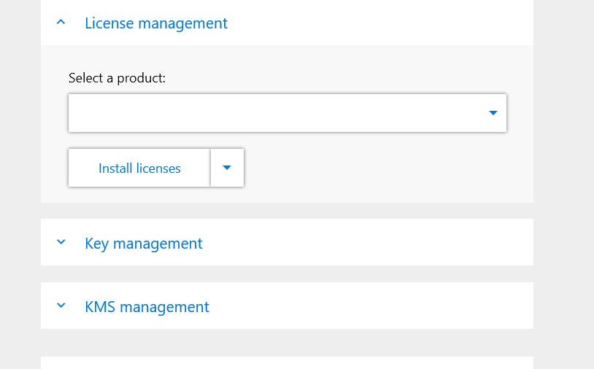Image resolution: width=594 pixels, height=369 pixels.
Task: Click the gray page margin beside the panels
Action: point(563,184)
